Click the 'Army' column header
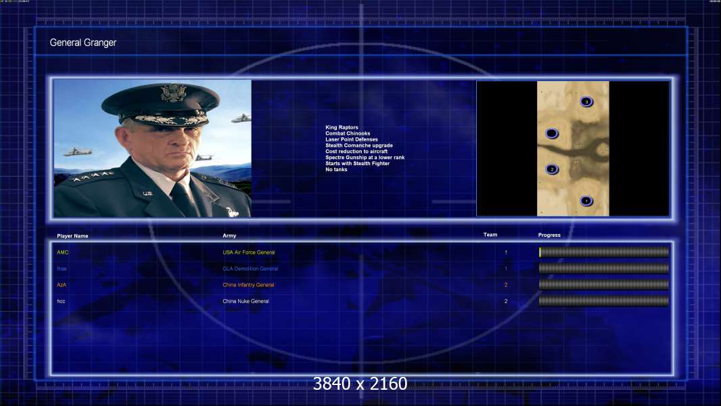Viewport: 721px width, 406px height. click(229, 235)
